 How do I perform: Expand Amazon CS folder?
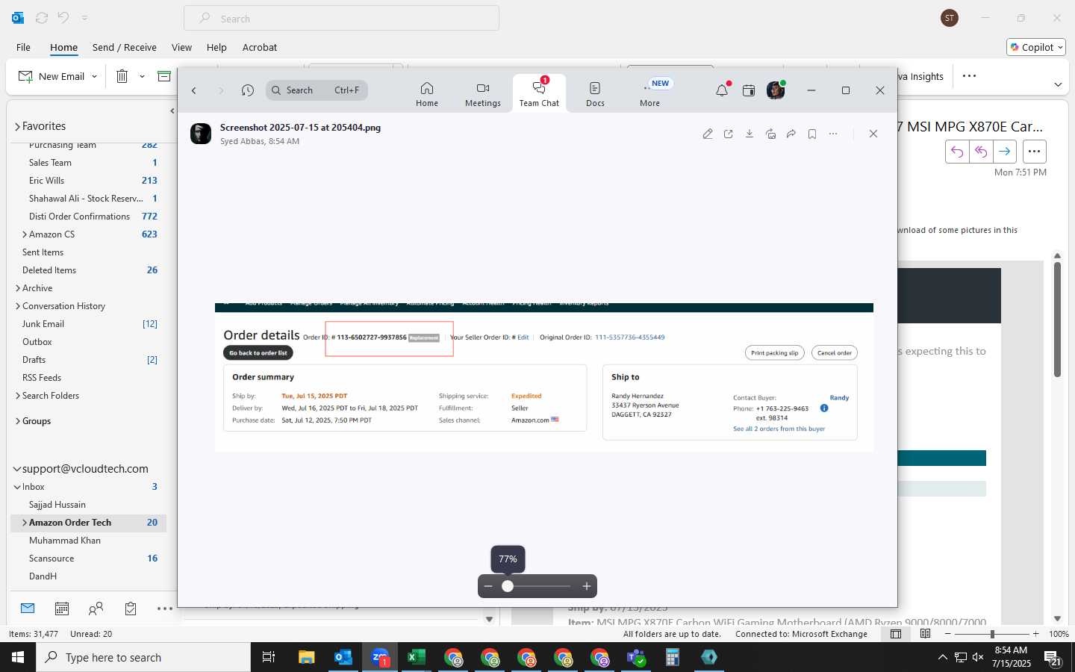25,234
